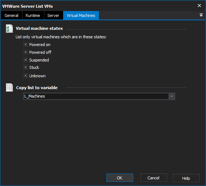Toggle the Unknown checkbox

point(25,76)
